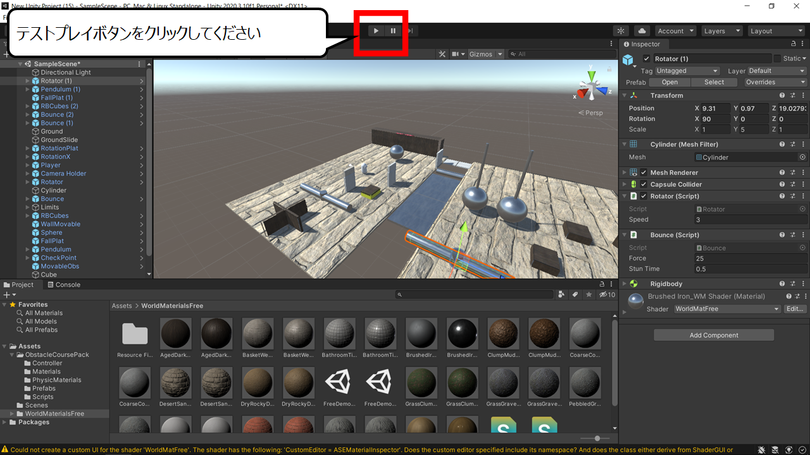Open the Gizmos dropdown arrow
The image size is (810, 455).
[500, 54]
